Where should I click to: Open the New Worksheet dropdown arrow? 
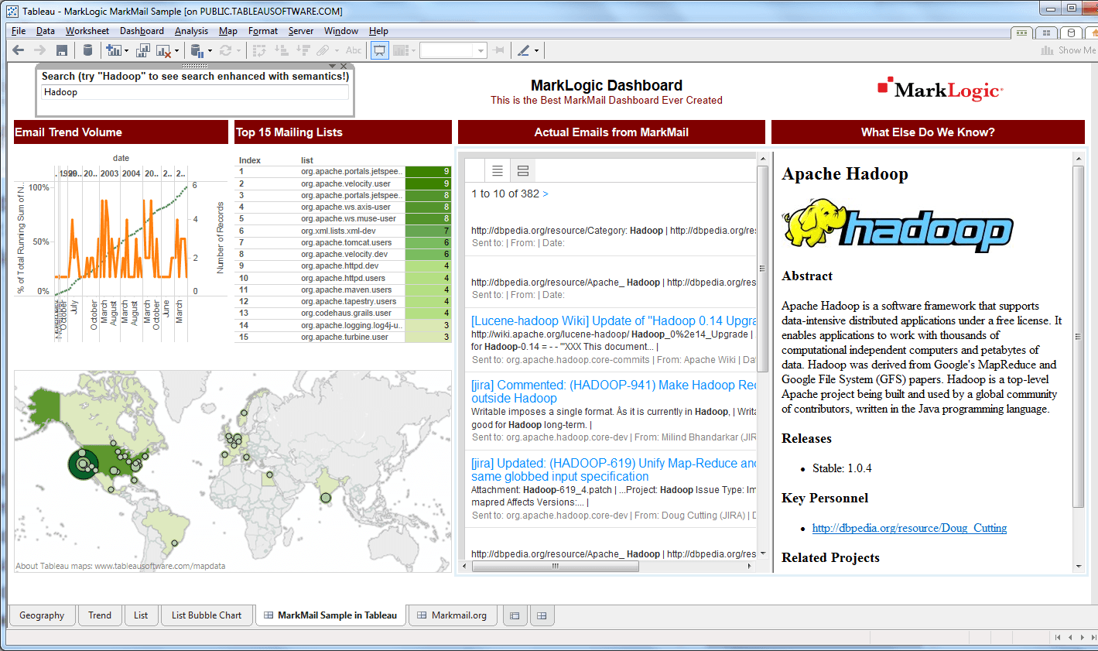(126, 51)
